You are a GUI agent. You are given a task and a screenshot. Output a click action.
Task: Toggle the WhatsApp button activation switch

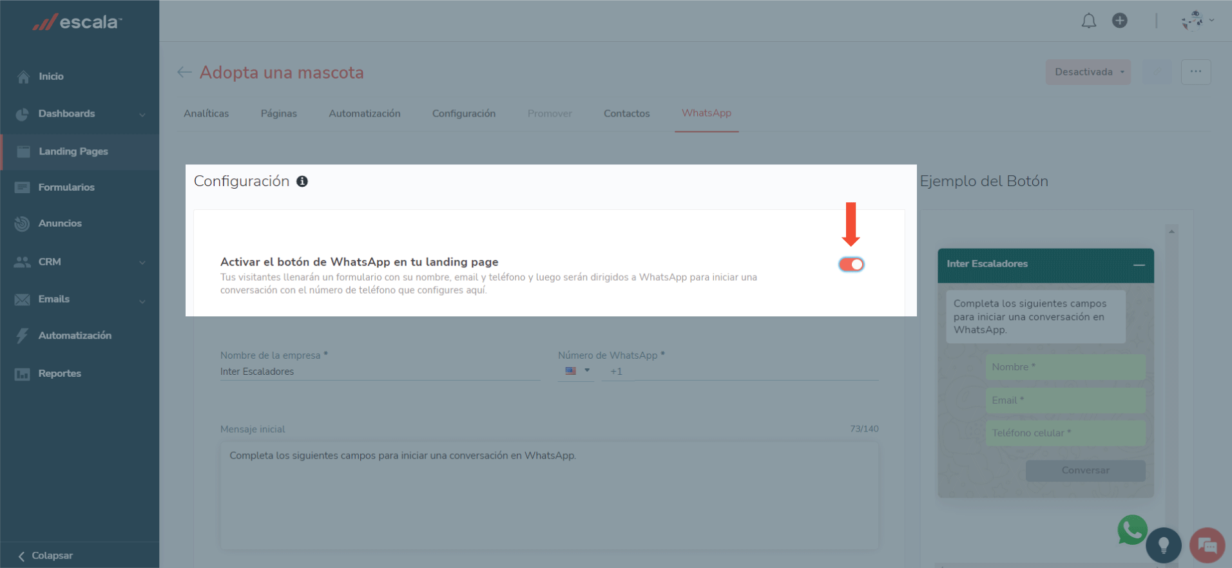coord(851,265)
